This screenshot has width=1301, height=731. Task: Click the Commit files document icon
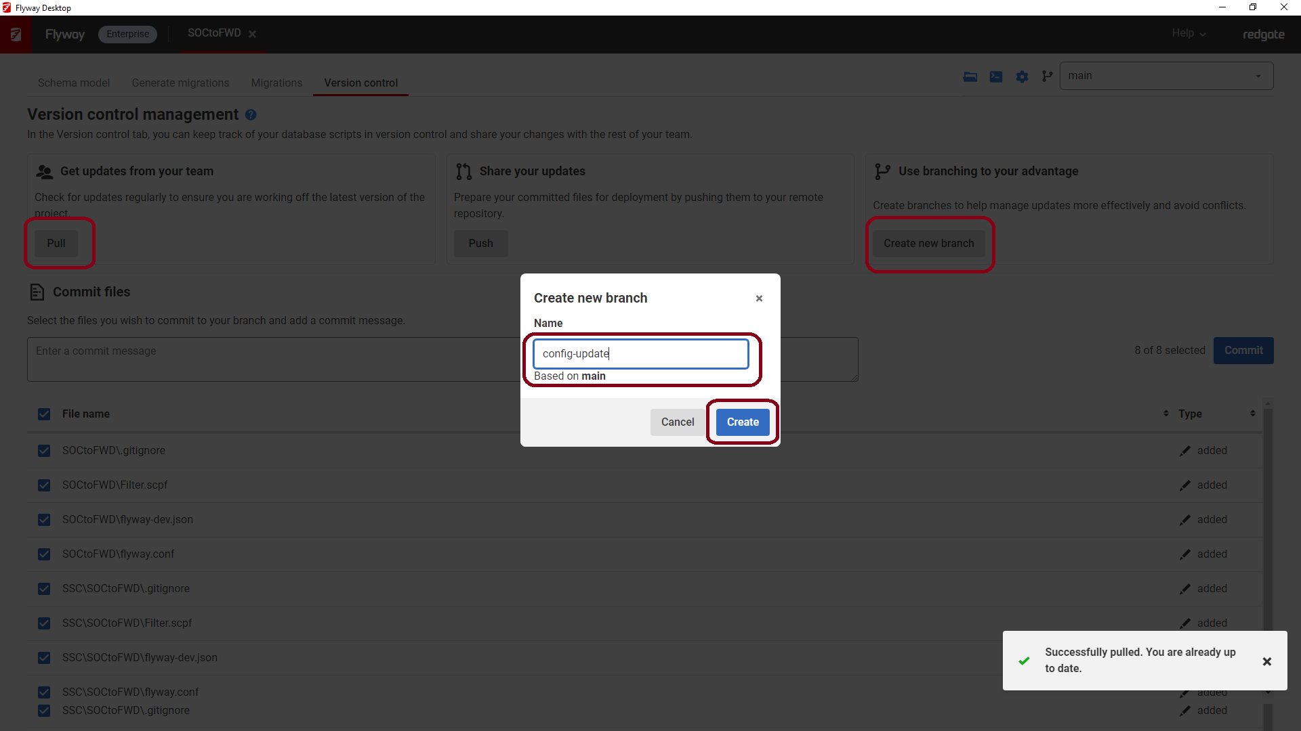click(37, 292)
